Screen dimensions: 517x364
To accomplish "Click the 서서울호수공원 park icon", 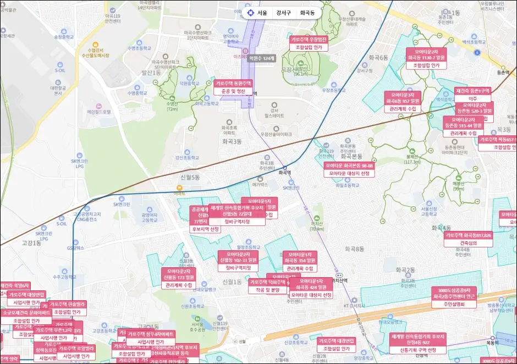I will [197, 319].
